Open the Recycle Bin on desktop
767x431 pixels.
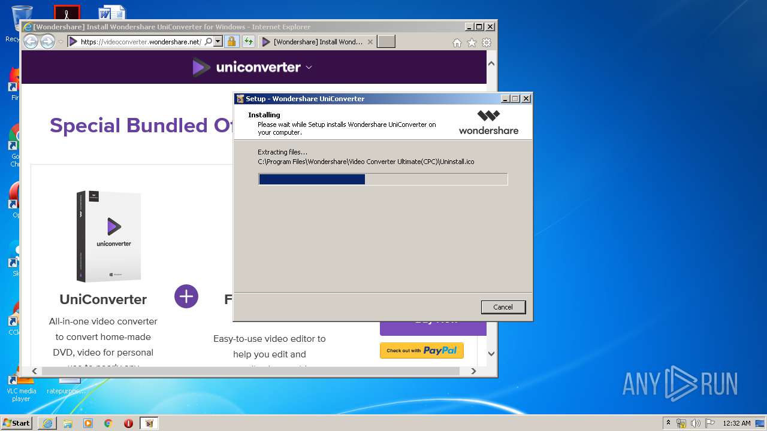pos(13,23)
